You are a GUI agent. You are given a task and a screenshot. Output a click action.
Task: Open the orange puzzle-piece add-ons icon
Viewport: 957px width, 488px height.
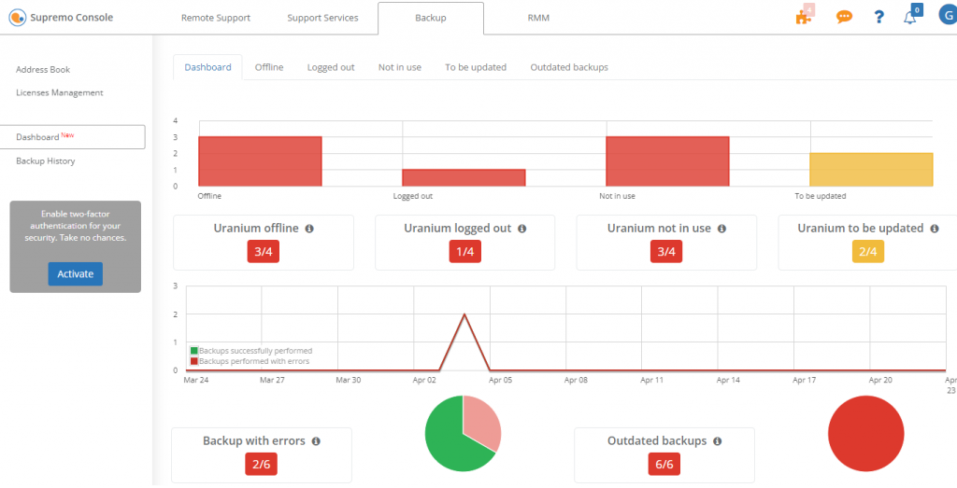pos(805,16)
